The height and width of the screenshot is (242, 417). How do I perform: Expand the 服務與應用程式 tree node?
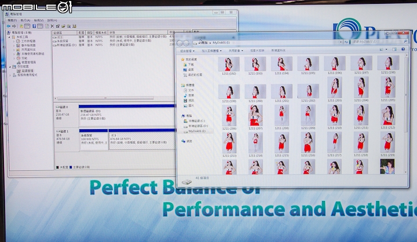pos(10,75)
